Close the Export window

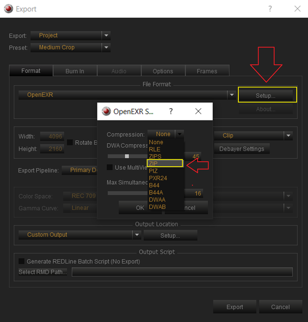[297, 8]
